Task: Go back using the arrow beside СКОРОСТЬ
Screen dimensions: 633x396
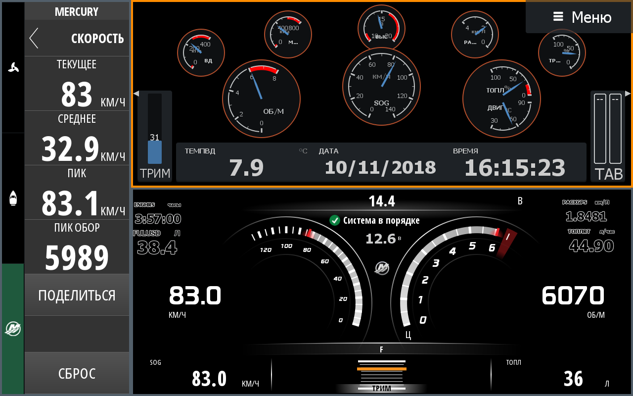Action: 34,38
